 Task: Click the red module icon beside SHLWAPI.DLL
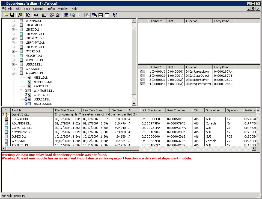pyautogui.click(x=6, y=119)
